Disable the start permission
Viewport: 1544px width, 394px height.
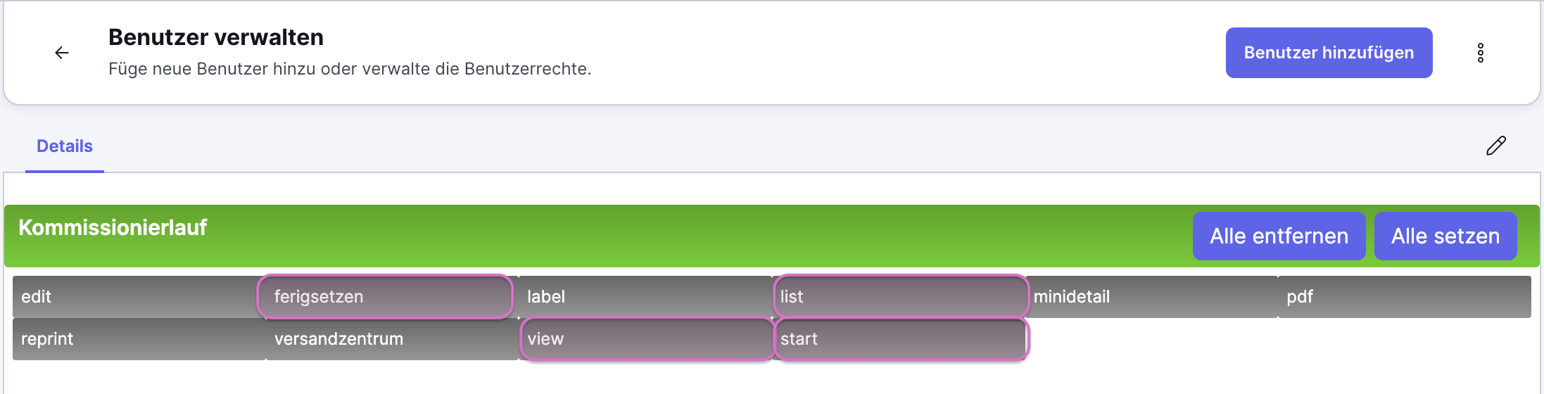(x=900, y=339)
